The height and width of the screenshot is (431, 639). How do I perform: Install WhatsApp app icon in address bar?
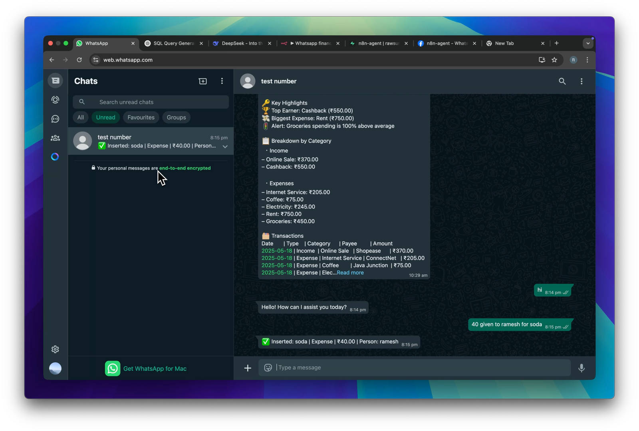542,60
